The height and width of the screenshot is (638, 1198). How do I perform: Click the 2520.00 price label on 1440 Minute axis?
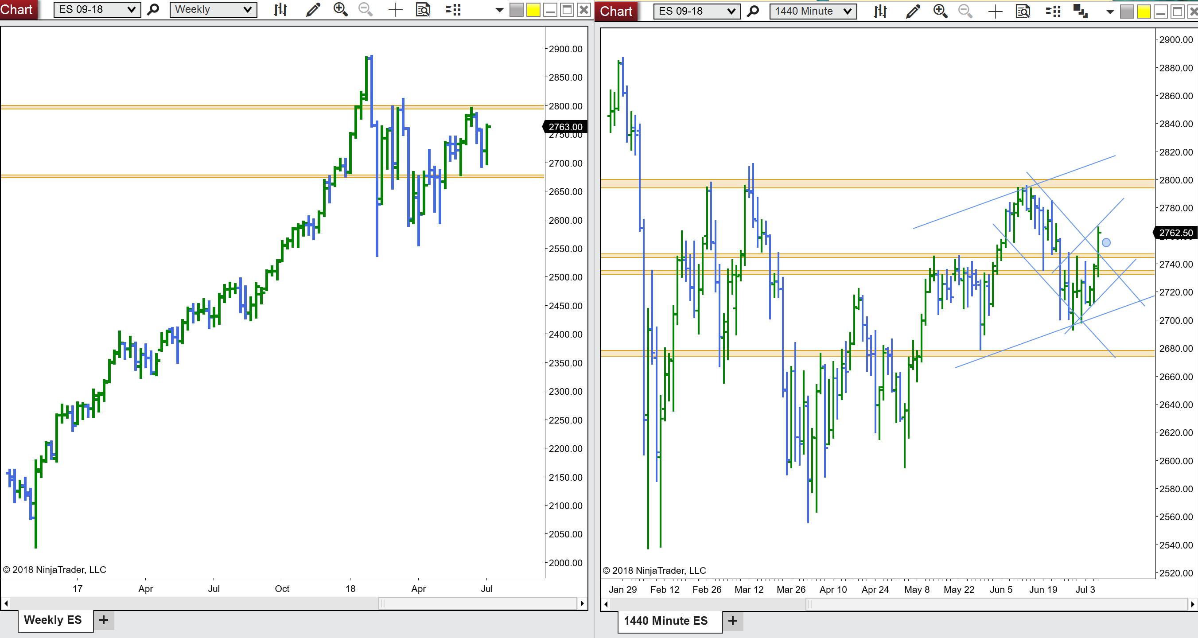[1176, 573]
